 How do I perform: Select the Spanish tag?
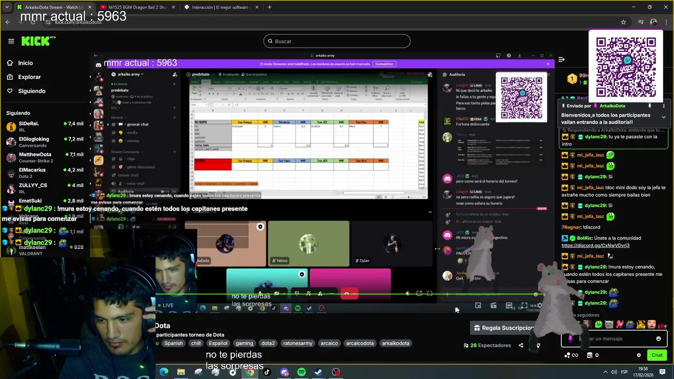point(173,343)
